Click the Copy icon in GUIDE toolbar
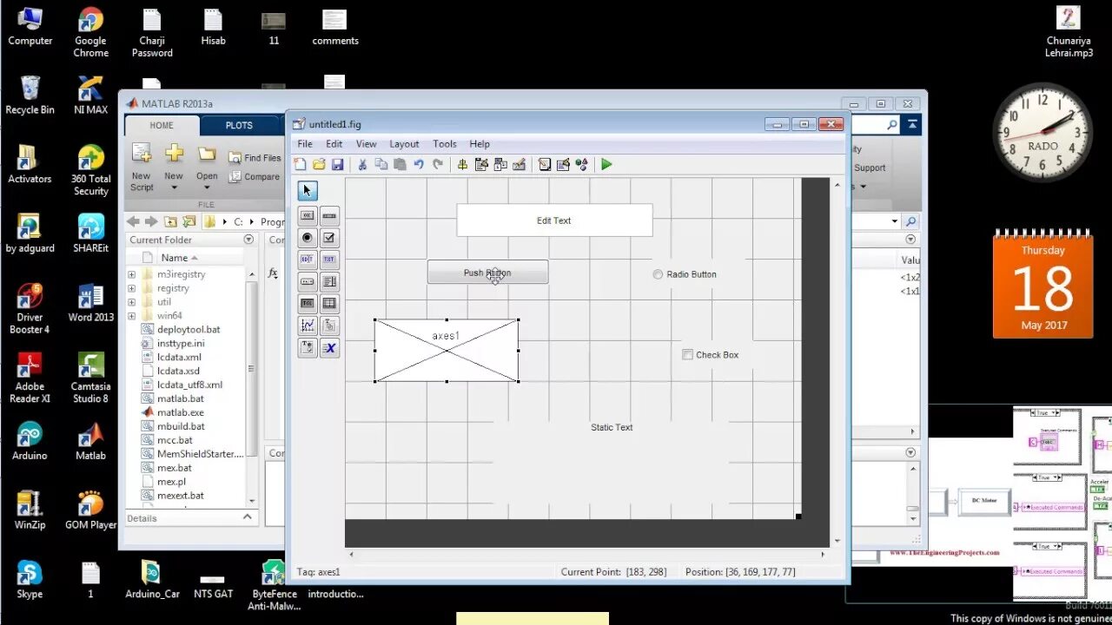 click(x=381, y=164)
